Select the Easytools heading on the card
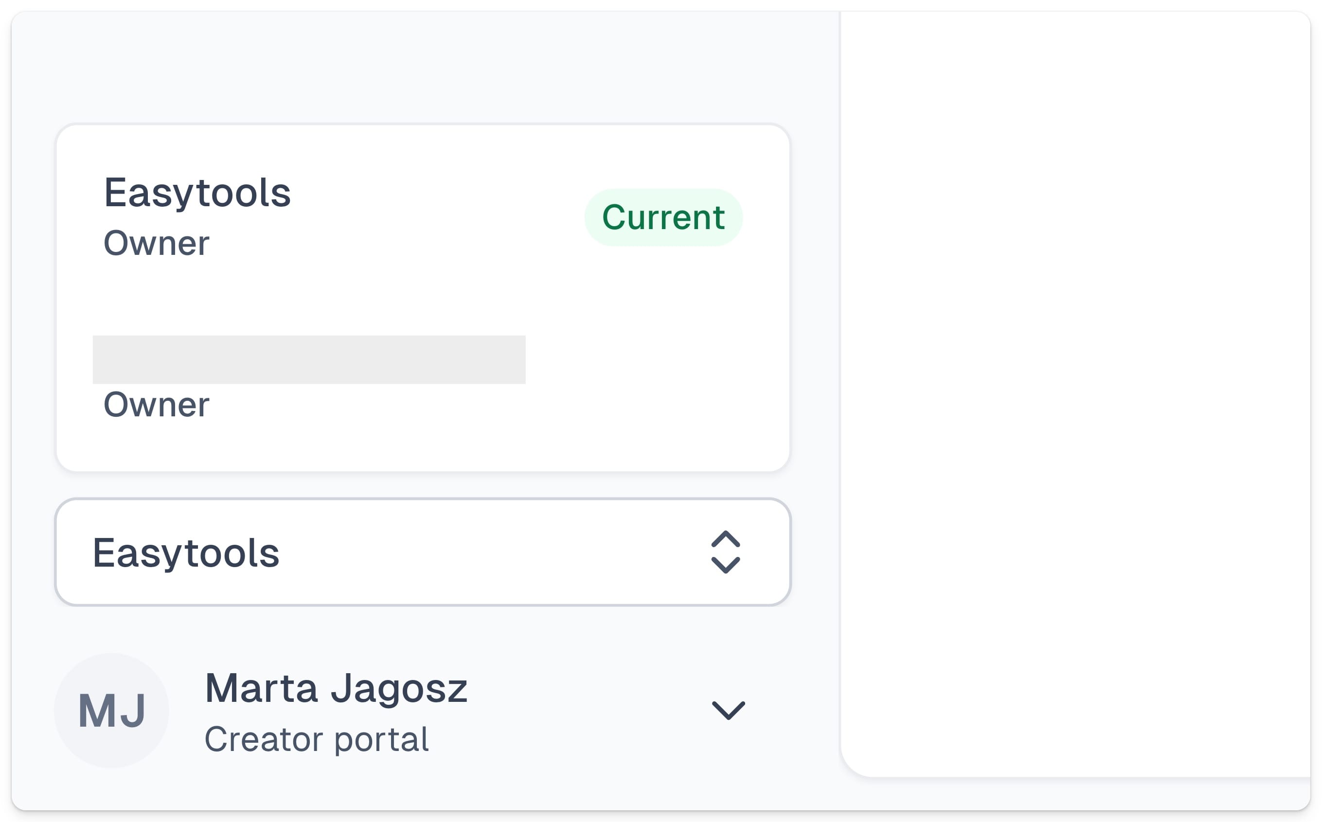 198,193
